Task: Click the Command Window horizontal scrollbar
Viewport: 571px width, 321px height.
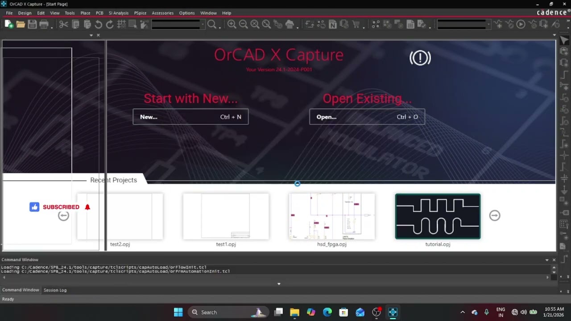Action: tap(276, 277)
